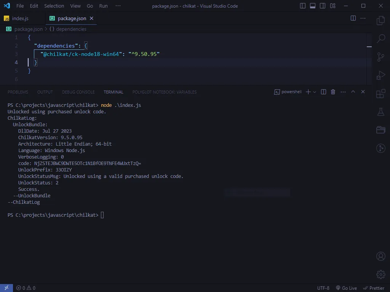Image resolution: width=390 pixels, height=292 pixels.
Task: Split the editor to the right
Action: (353, 18)
